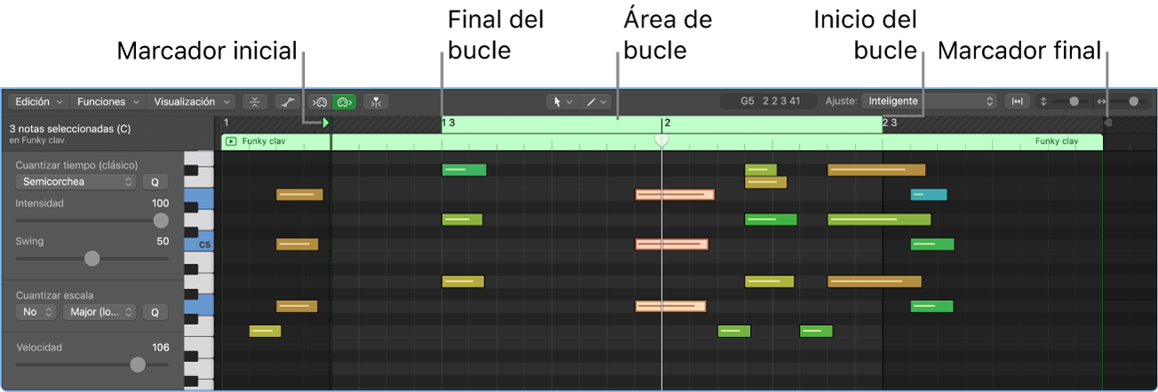Click the green loop area in the ruler
Screen dimensions: 1158x392
click(661, 124)
